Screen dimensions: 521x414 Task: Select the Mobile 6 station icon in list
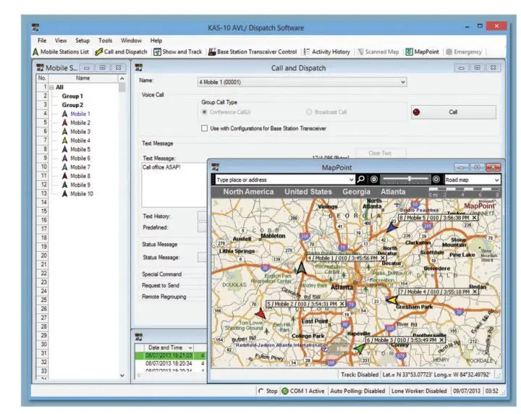(x=65, y=159)
